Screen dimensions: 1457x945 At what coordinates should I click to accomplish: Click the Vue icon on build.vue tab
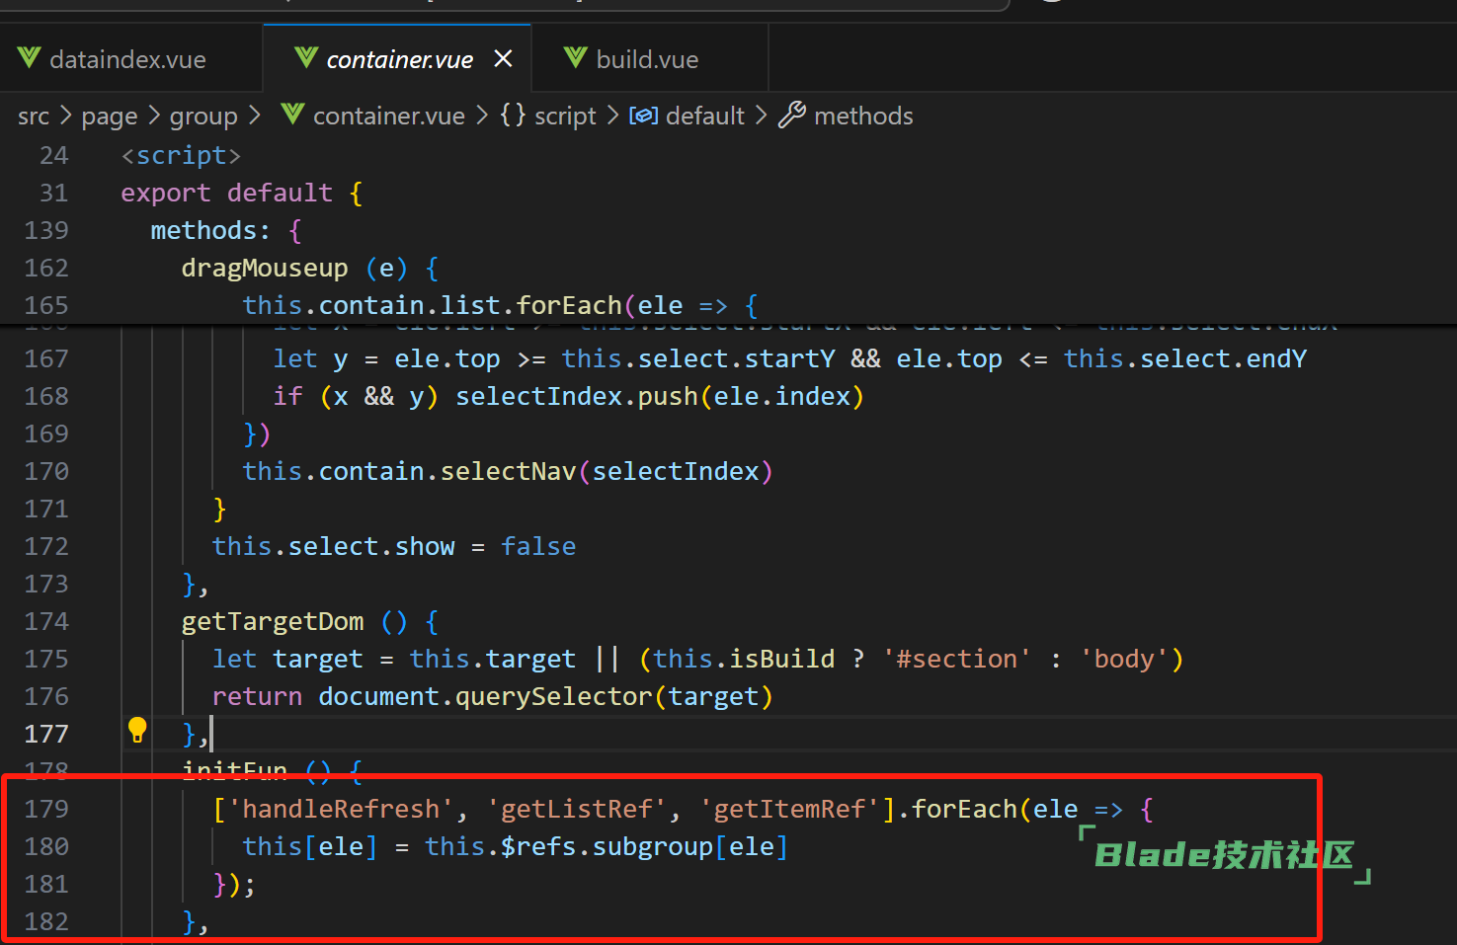[575, 58]
